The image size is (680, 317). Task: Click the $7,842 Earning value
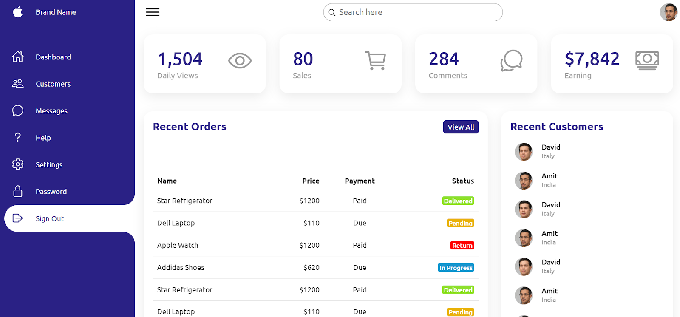[x=592, y=59]
